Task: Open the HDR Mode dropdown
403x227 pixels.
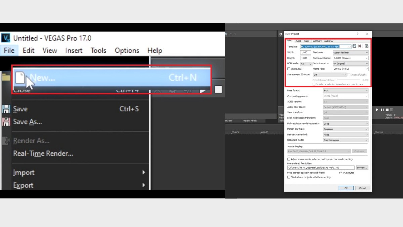Action: 306,64
